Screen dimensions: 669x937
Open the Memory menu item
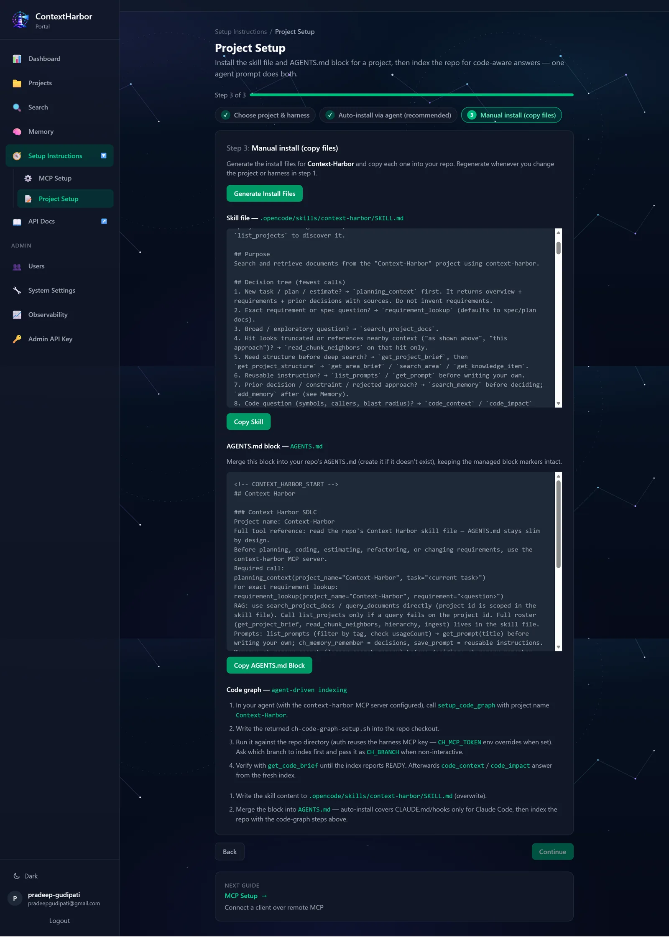click(x=59, y=132)
